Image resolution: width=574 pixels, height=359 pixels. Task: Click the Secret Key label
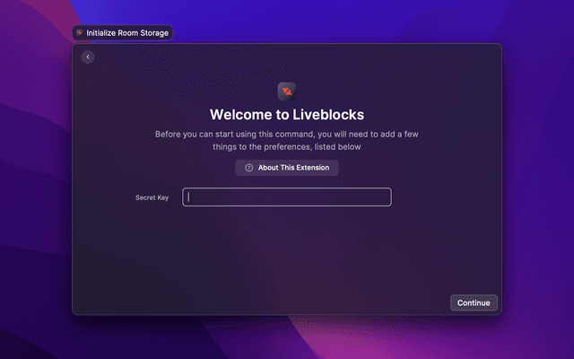coord(152,197)
